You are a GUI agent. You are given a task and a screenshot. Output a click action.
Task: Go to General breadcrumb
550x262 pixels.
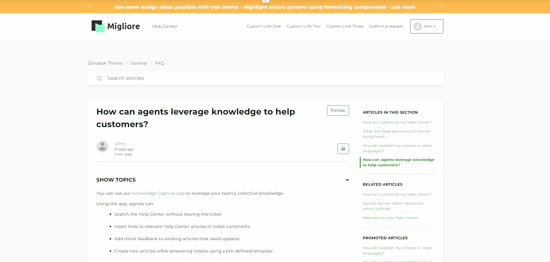139,63
